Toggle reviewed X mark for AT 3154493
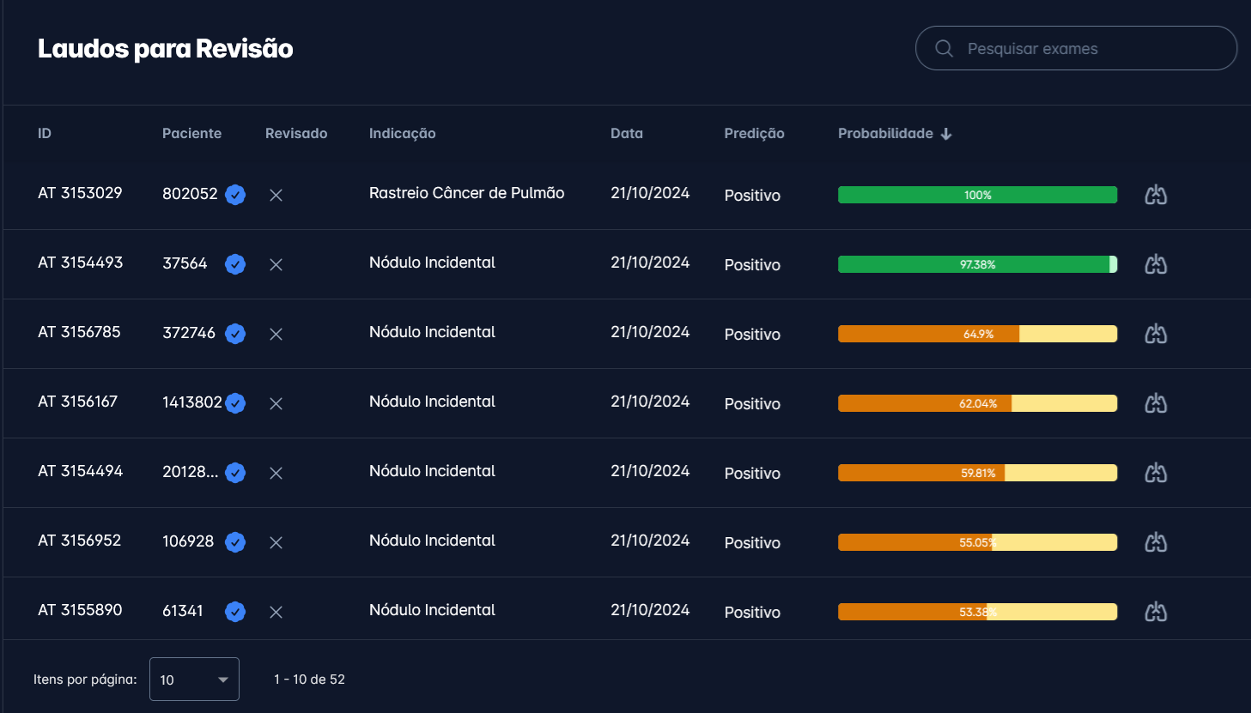 click(276, 265)
